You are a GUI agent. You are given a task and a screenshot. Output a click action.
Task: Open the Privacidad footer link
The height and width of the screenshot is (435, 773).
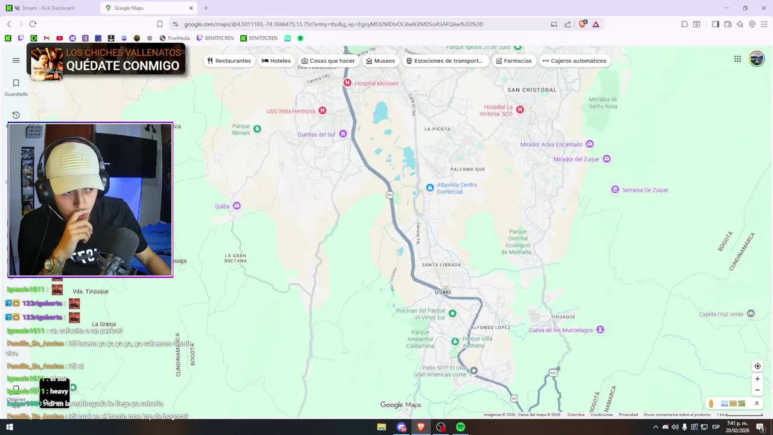[628, 414]
